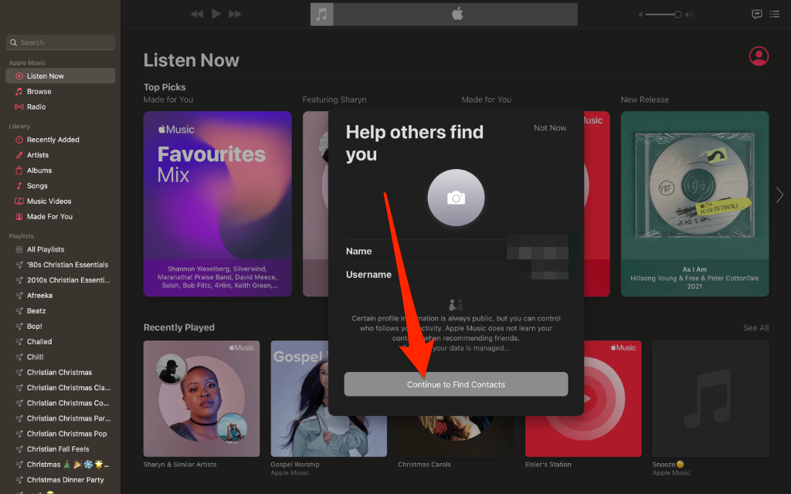Screen dimensions: 791x494
Task: Click the Listen Now play-circle sidebar icon
Action: (x=19, y=76)
